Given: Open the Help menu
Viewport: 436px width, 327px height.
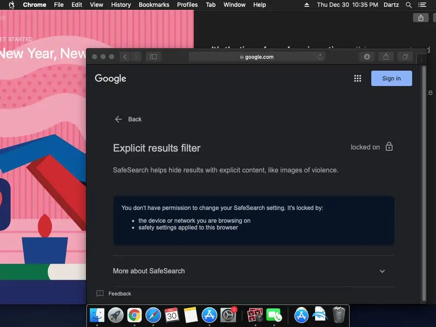Looking at the screenshot, I should 259,5.
